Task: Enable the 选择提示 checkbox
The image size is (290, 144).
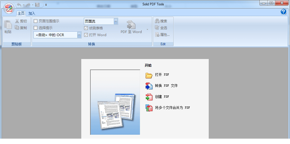Action: click(35, 28)
